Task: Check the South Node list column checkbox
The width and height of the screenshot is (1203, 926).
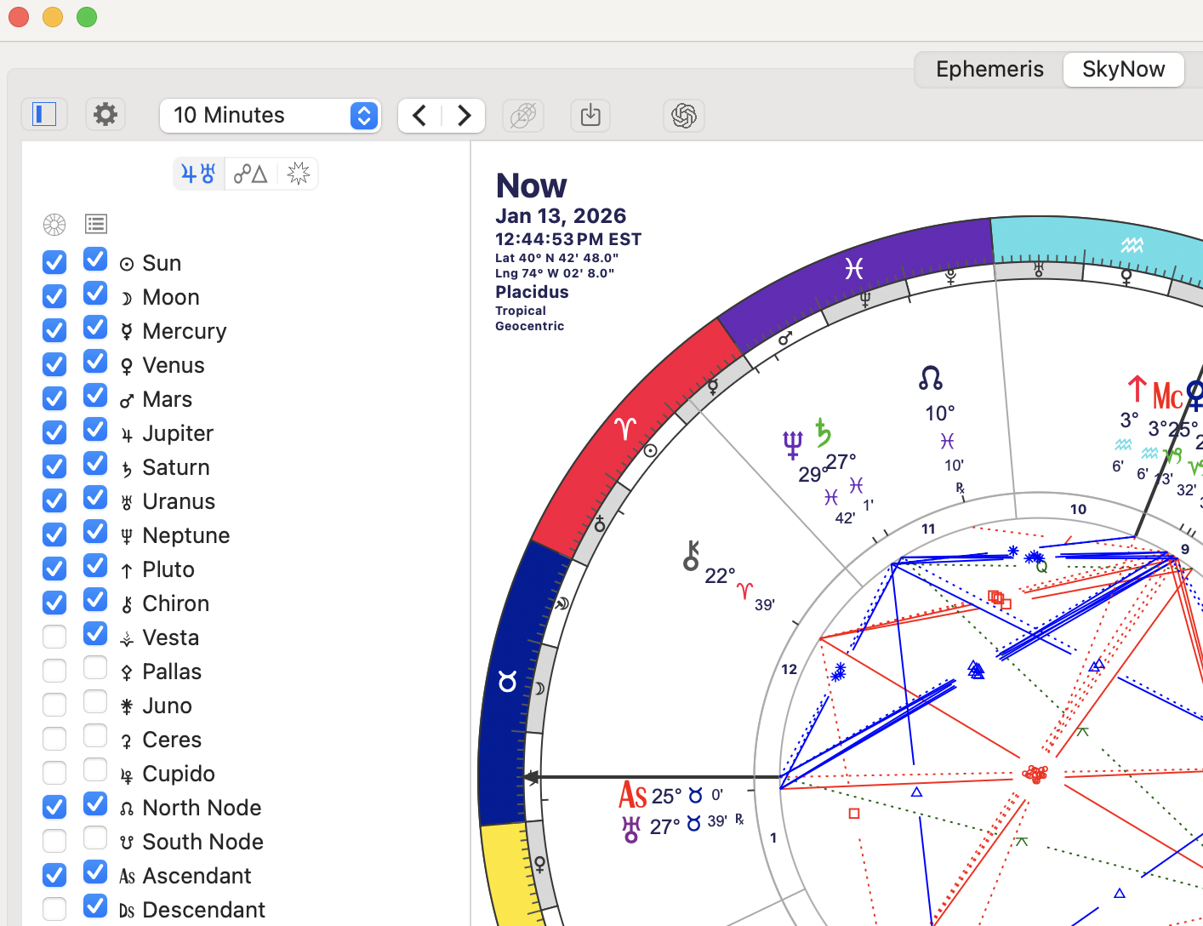Action: click(x=95, y=838)
